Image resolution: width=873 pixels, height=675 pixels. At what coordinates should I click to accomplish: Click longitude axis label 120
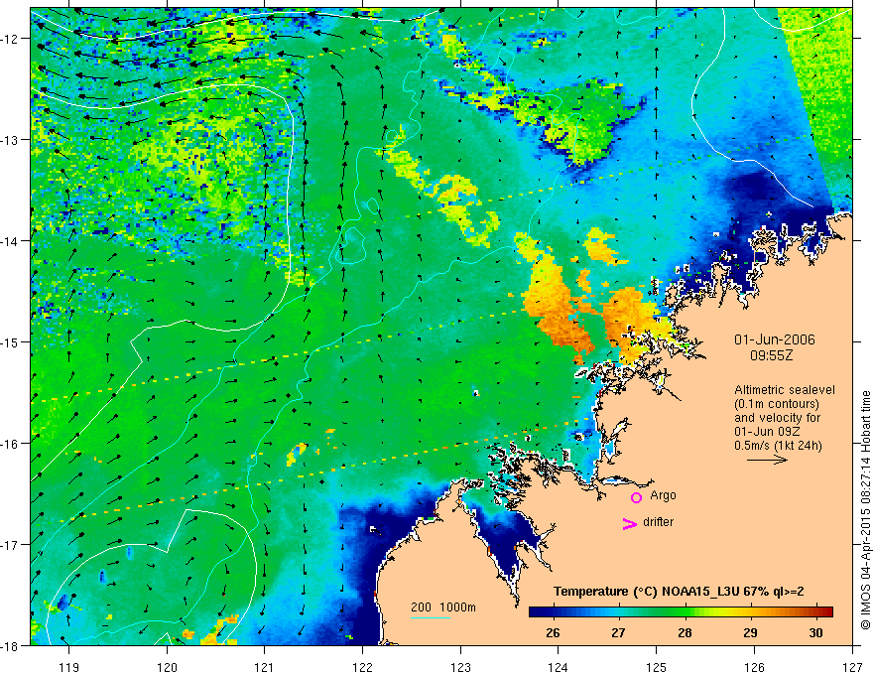pyautogui.click(x=167, y=667)
